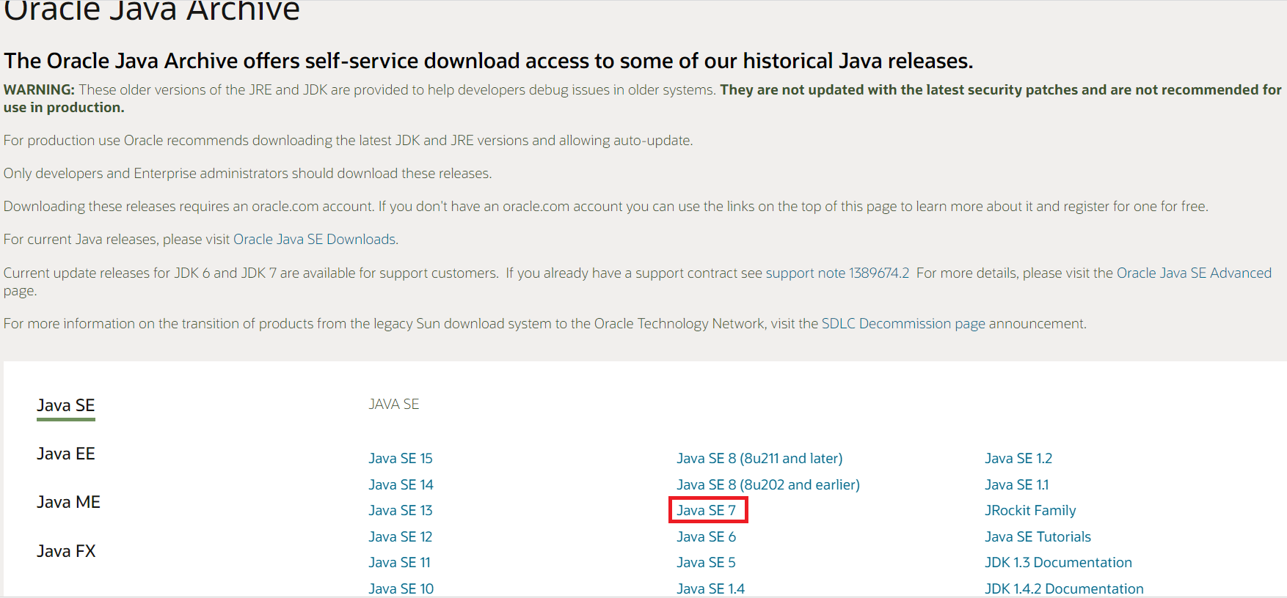
Task: Open the Java SE 14 link
Action: [x=401, y=484]
